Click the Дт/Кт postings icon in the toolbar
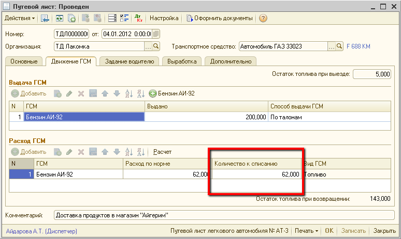 pyautogui.click(x=138, y=18)
